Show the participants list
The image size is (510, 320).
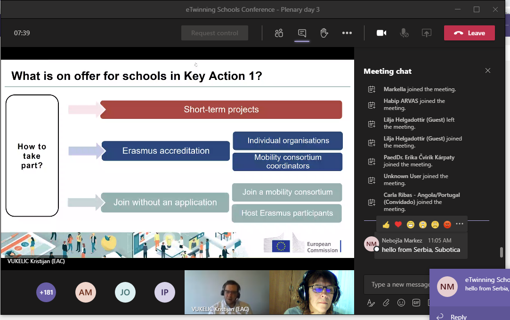click(279, 33)
